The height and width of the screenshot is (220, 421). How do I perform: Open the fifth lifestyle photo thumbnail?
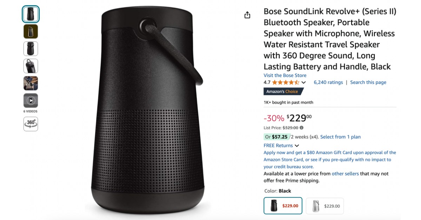pyautogui.click(x=31, y=83)
